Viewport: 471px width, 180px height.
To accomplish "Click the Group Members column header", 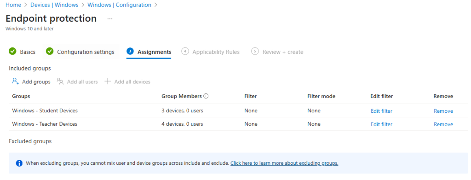I will tap(181, 96).
